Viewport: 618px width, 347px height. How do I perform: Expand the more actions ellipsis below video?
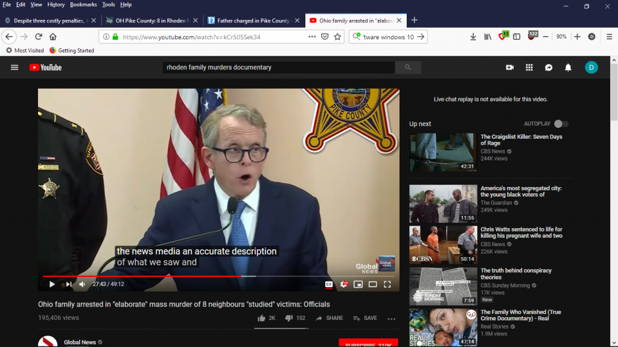pos(391,319)
